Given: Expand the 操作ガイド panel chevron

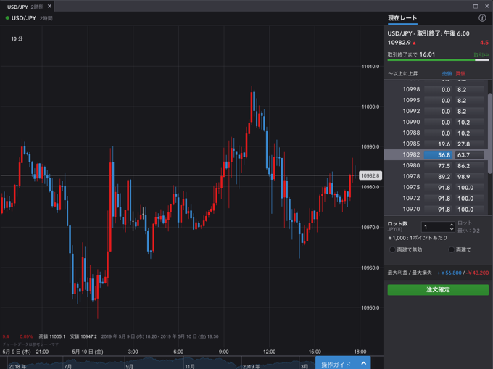Looking at the screenshot, I should pyautogui.click(x=363, y=363).
